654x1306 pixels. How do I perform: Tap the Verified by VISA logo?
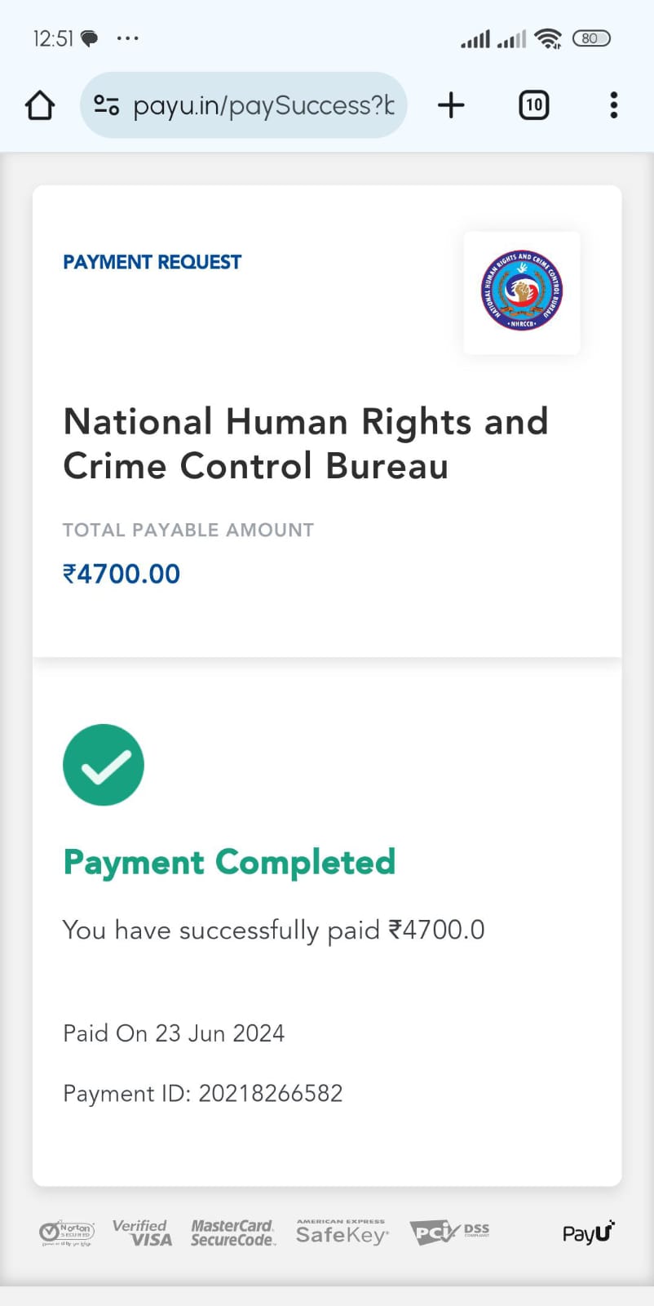(143, 1233)
